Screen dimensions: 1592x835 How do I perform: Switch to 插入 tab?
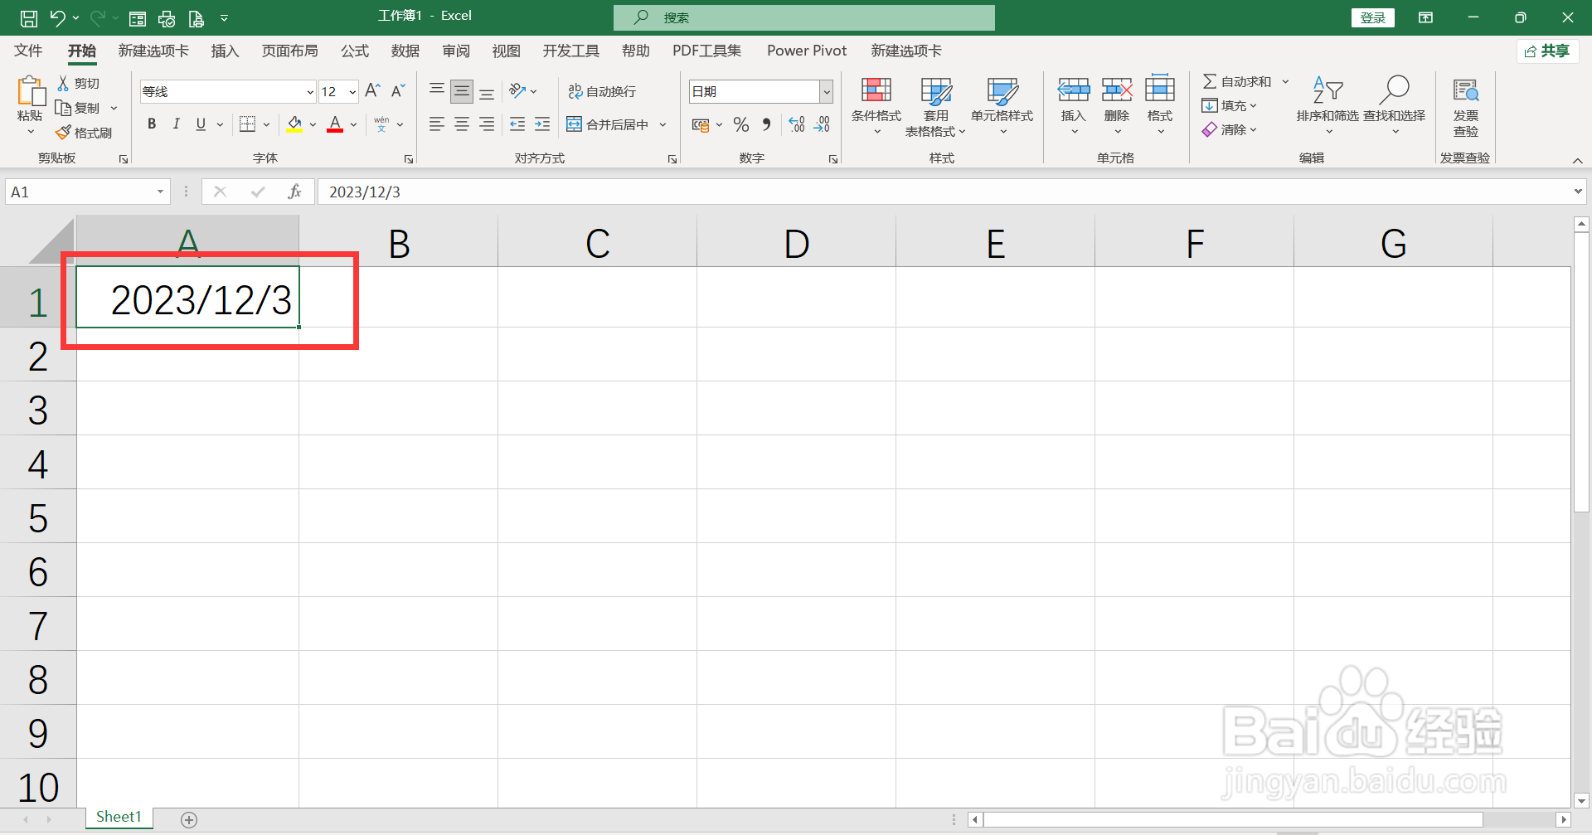click(225, 51)
